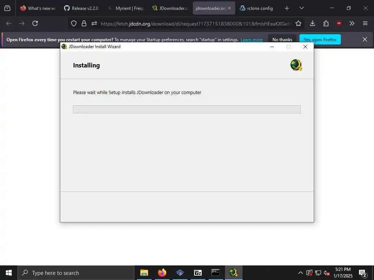The image size is (374, 280).
Task: Open the uBlock Origin extension icon
Action: [339, 23]
